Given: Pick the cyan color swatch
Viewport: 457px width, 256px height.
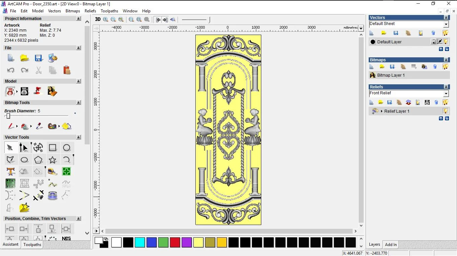Looking at the screenshot, I should (140, 242).
